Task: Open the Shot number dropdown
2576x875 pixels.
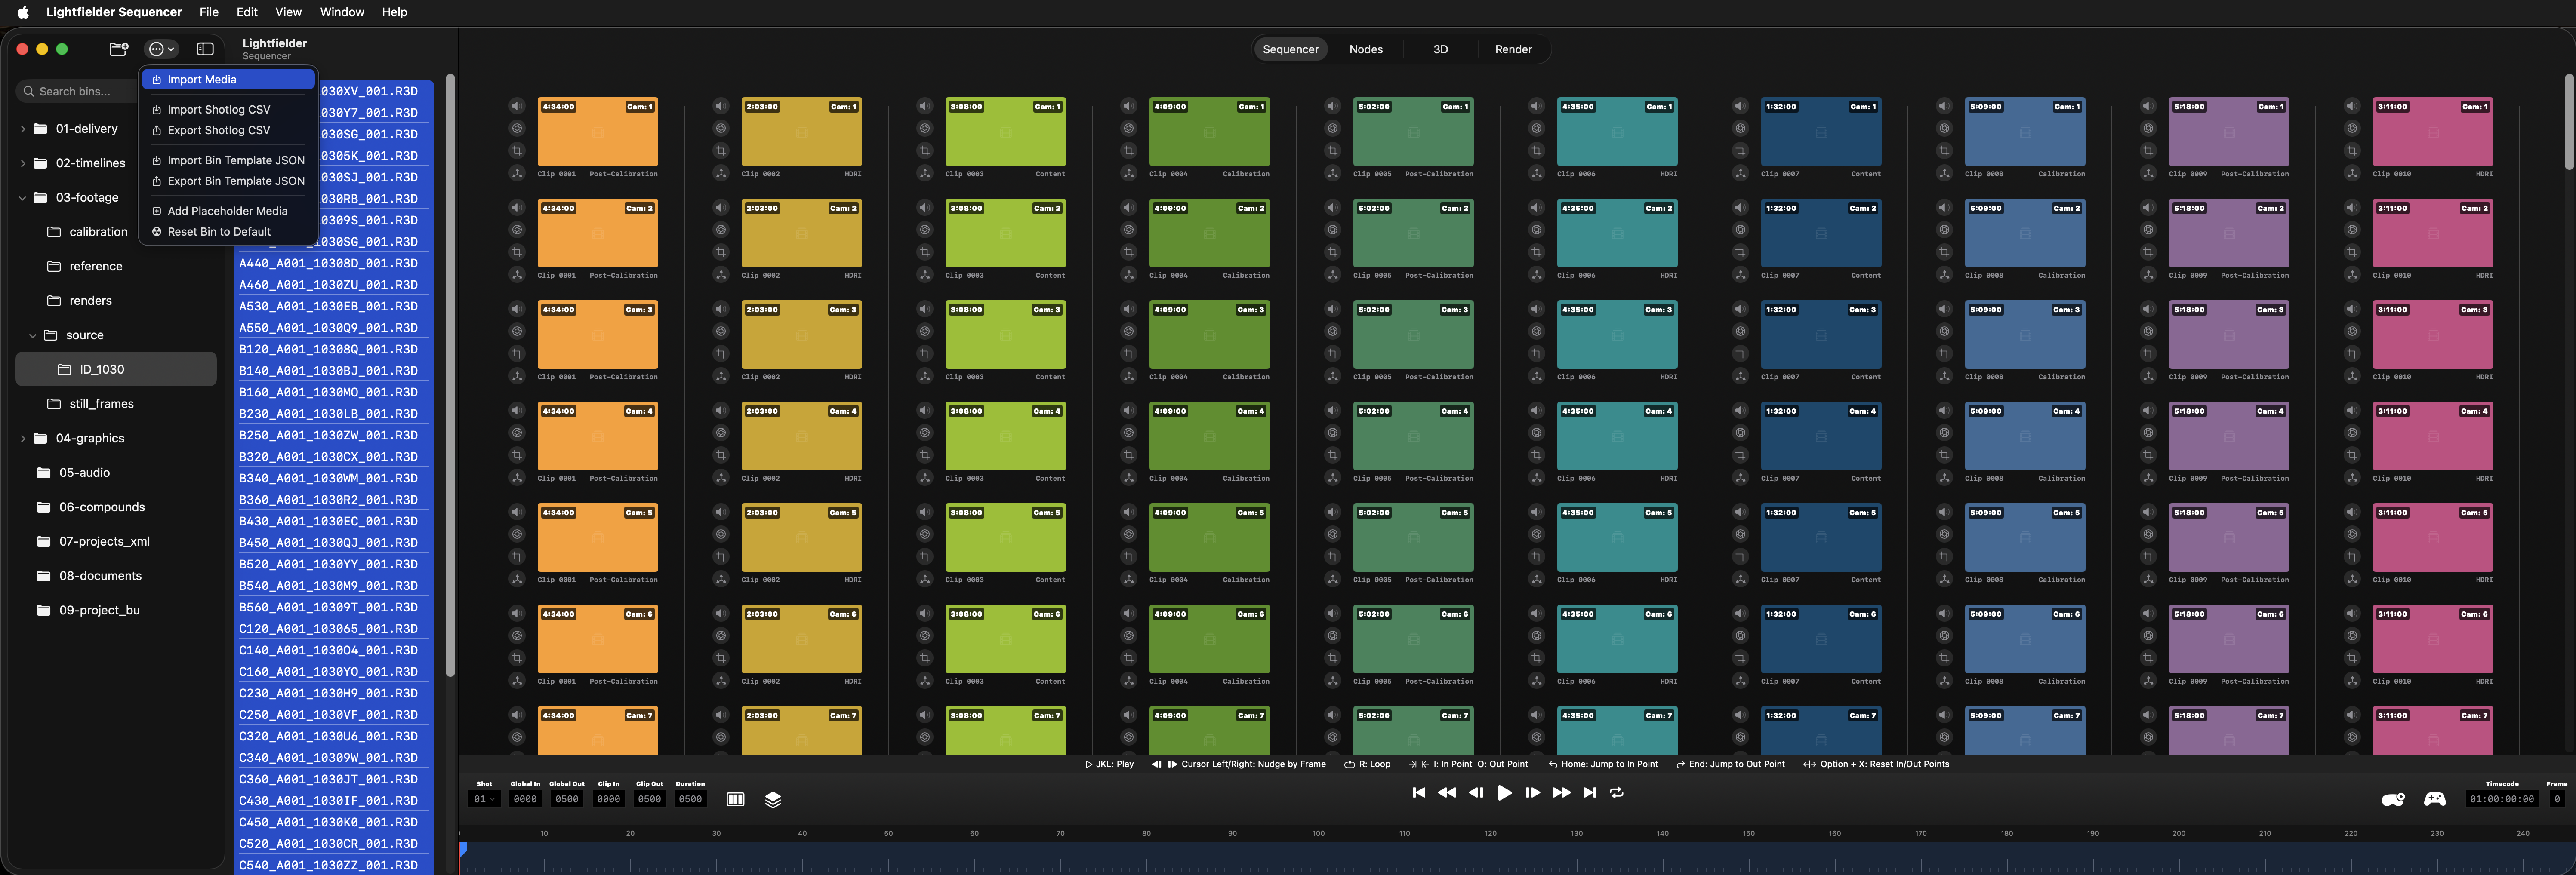Action: pos(484,799)
